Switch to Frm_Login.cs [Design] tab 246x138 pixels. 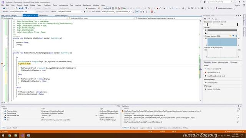coord(9,15)
